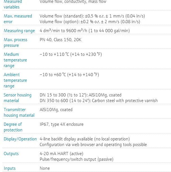This screenshot has height=172, width=171.
Task: Click the "Measured variables" row label
Action: coord(13,4)
